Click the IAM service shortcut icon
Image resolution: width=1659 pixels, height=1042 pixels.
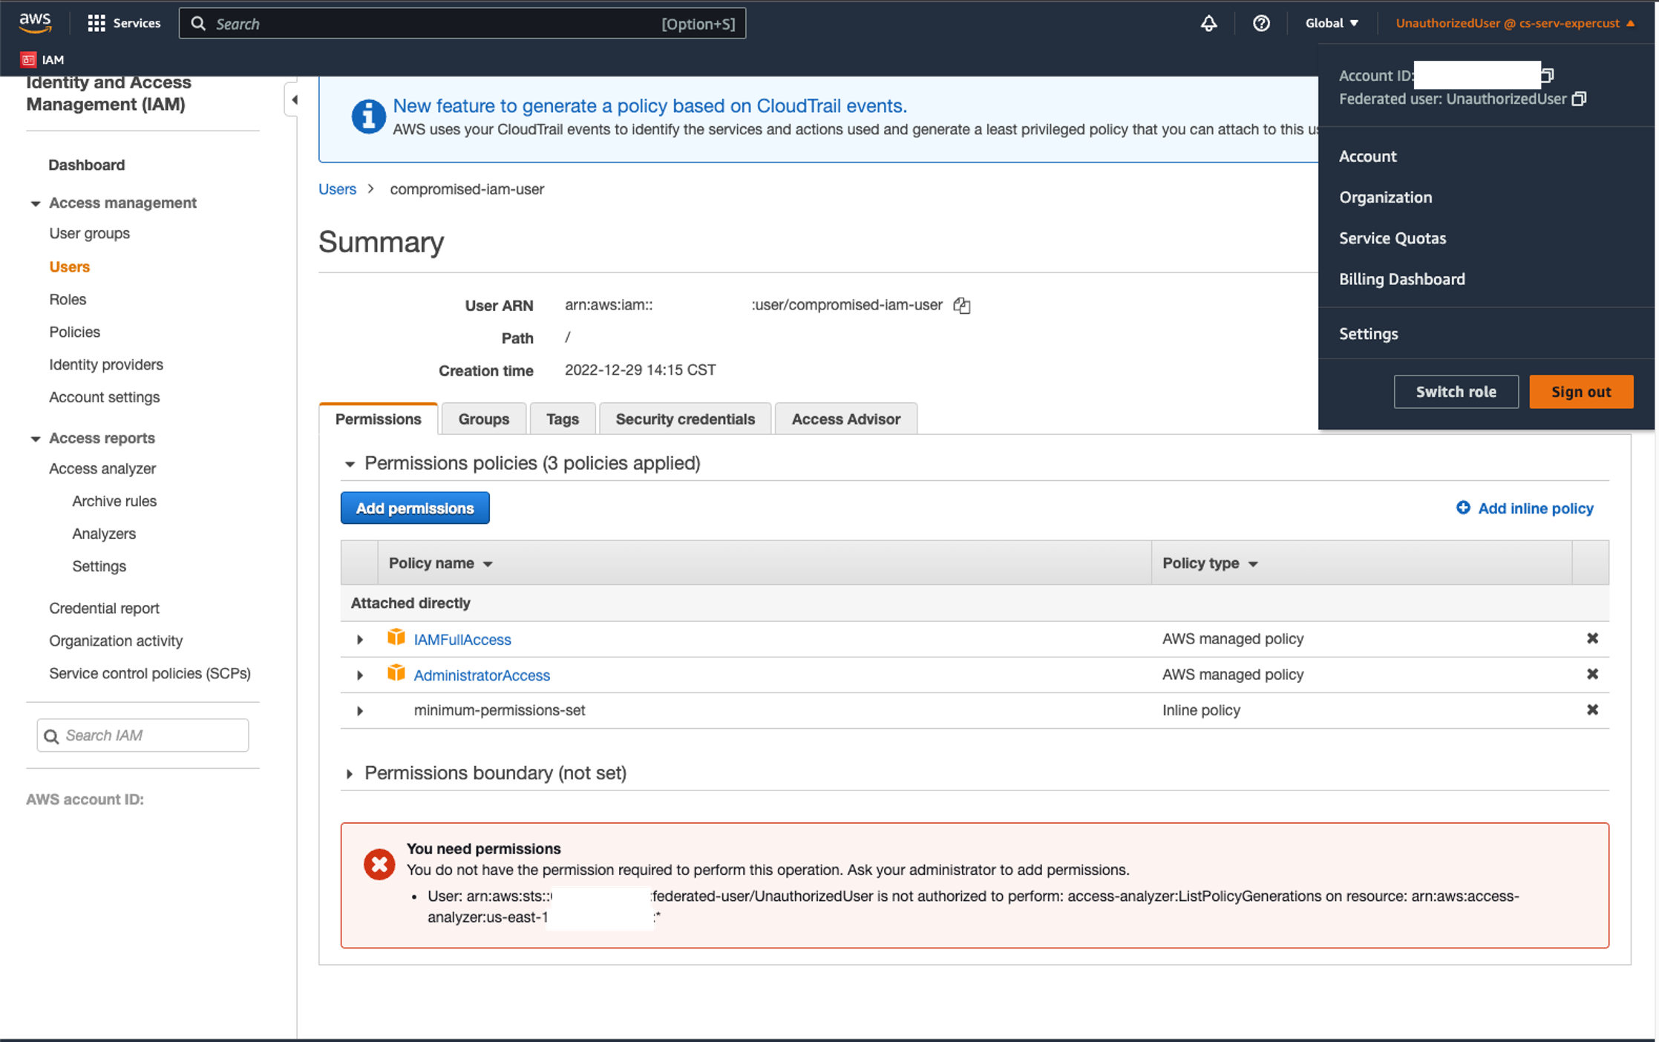[28, 59]
